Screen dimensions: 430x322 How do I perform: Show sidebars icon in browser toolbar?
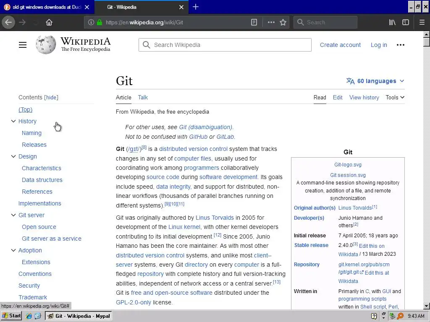point(406,23)
